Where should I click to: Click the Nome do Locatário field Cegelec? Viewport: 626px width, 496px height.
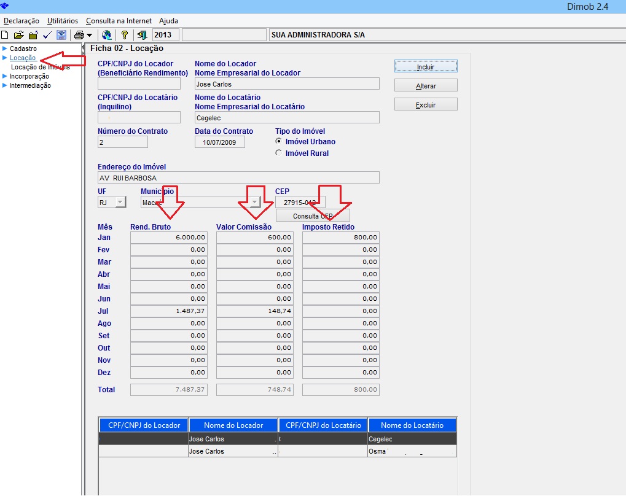[287, 117]
